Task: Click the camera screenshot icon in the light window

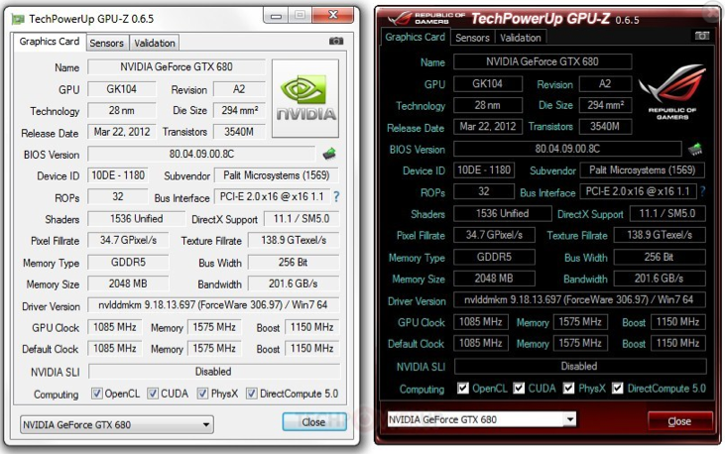Action: pyautogui.click(x=337, y=42)
